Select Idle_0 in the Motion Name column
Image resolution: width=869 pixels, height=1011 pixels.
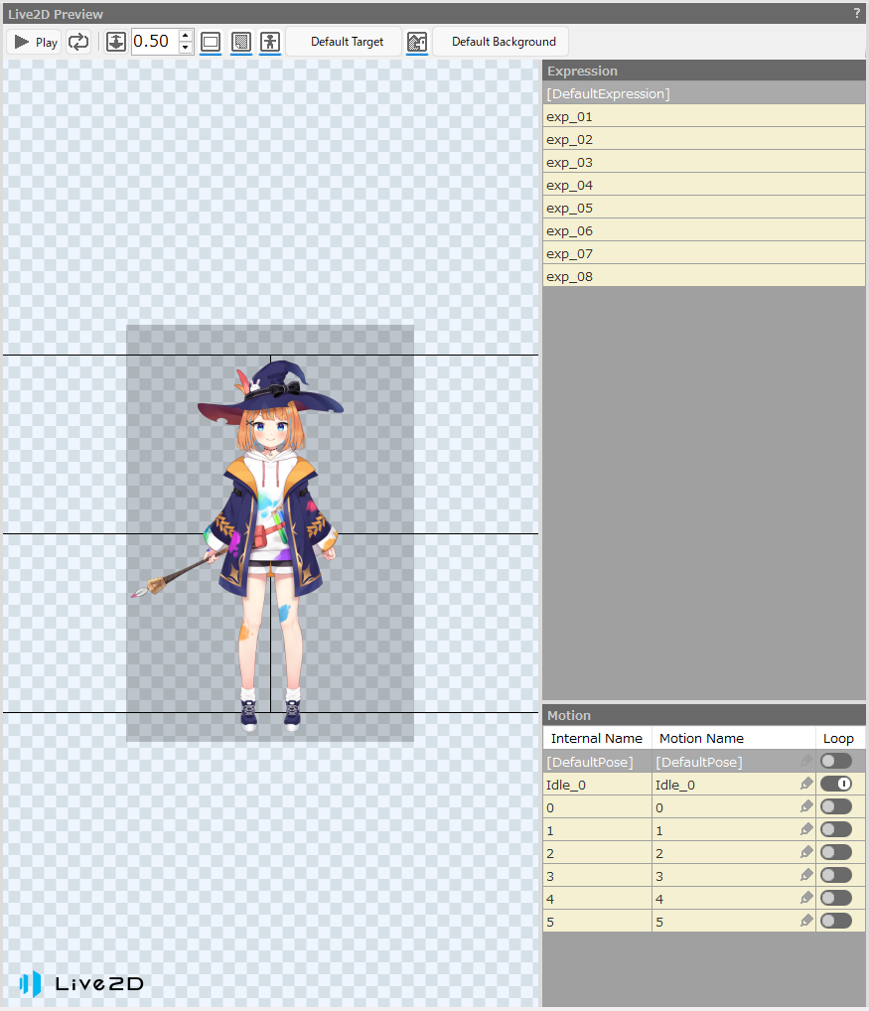point(734,785)
